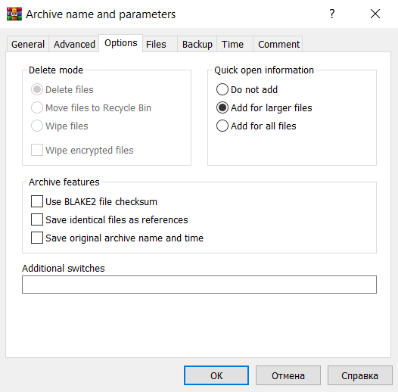Click the Delete mode group label

(x=56, y=70)
